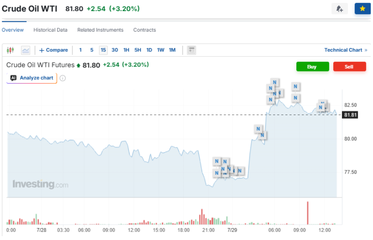Image resolution: width=373 pixels, height=240 pixels.
Task: Click the Analyze chart AI button
Action: [x=32, y=78]
